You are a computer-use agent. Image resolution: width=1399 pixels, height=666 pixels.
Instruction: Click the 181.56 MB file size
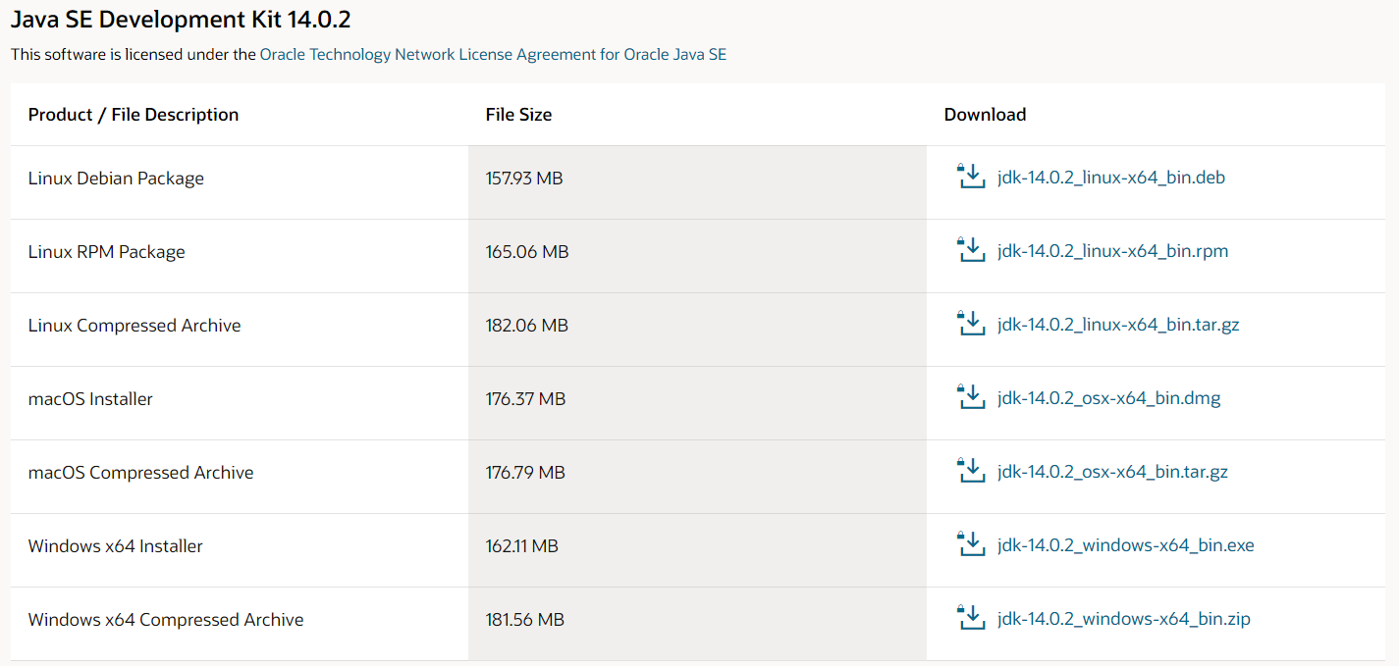point(525,620)
